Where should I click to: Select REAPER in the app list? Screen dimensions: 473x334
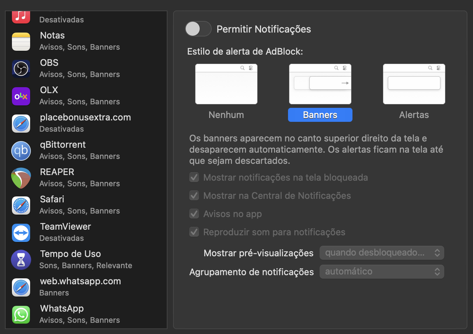pyautogui.click(x=57, y=172)
